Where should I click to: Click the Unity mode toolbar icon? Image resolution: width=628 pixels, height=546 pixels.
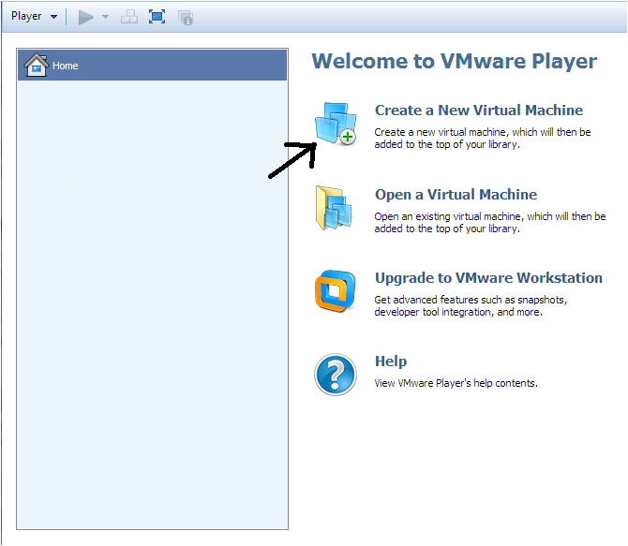[186, 17]
